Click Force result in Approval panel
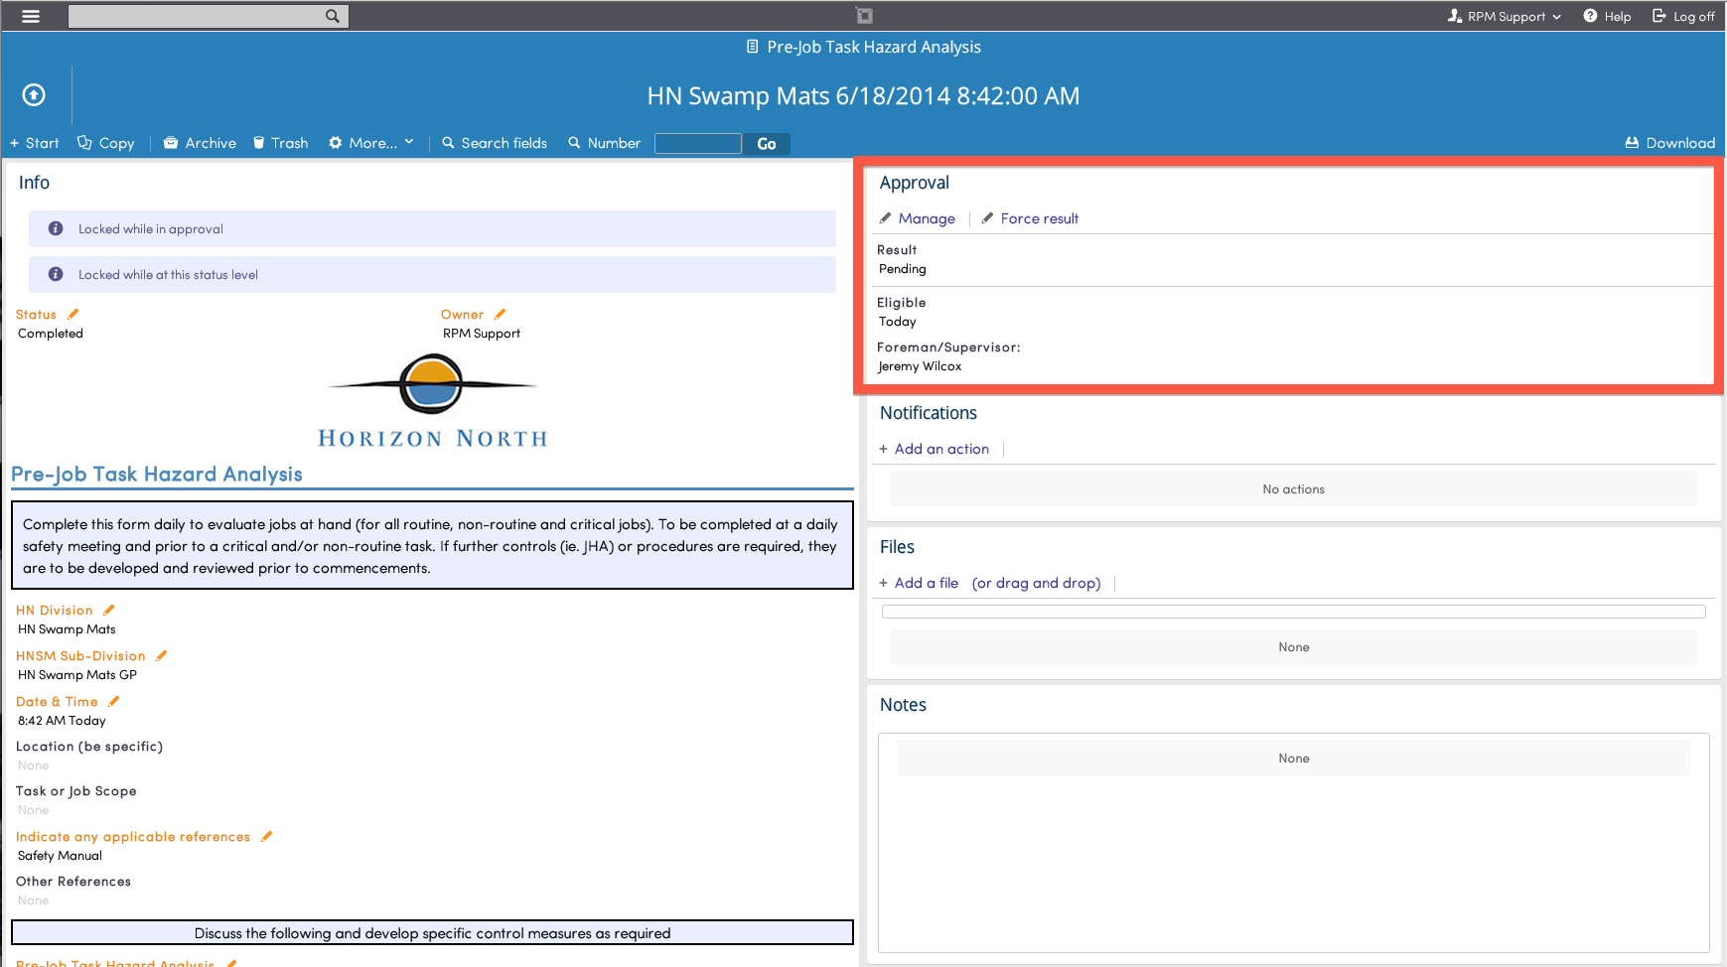Viewport: 1727px width, 967px height. (x=1030, y=218)
